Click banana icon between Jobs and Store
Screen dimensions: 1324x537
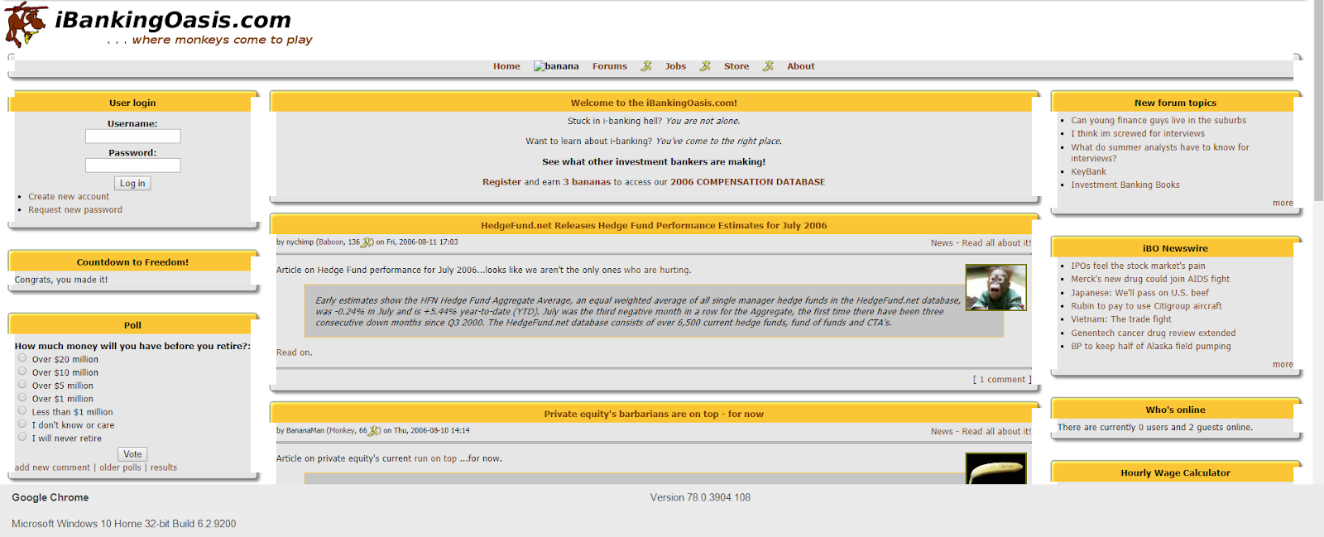click(x=705, y=66)
